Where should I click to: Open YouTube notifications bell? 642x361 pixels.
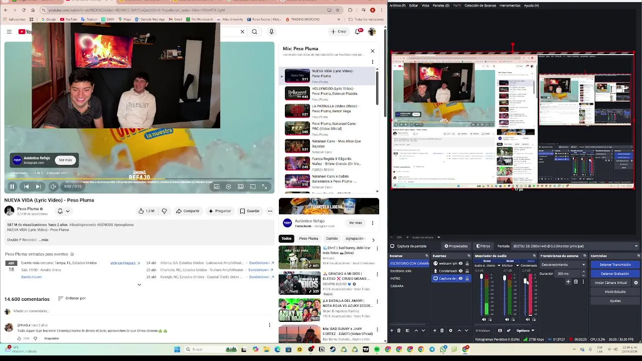pyautogui.click(x=358, y=32)
